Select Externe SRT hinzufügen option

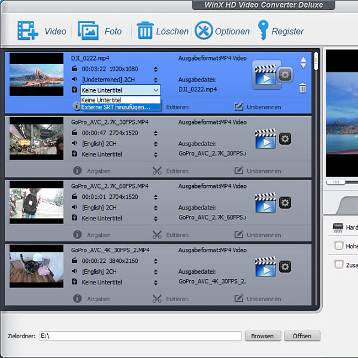point(116,107)
